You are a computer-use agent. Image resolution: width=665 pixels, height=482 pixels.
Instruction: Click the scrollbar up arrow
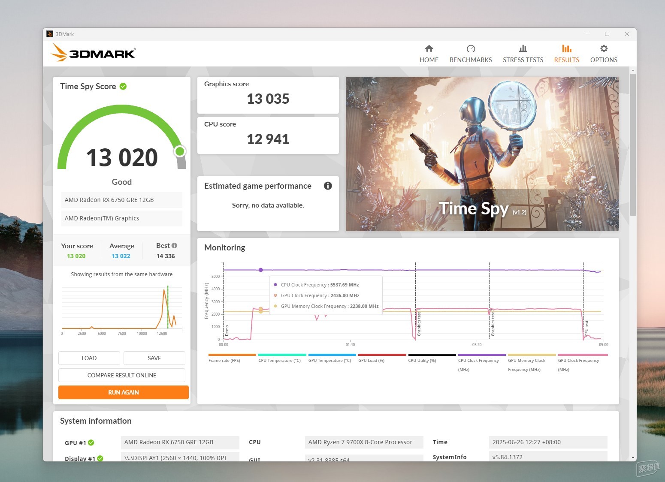pos(633,70)
